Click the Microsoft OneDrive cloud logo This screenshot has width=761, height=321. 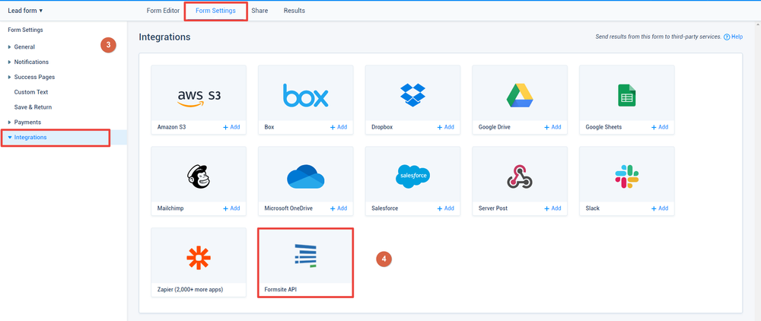point(305,176)
